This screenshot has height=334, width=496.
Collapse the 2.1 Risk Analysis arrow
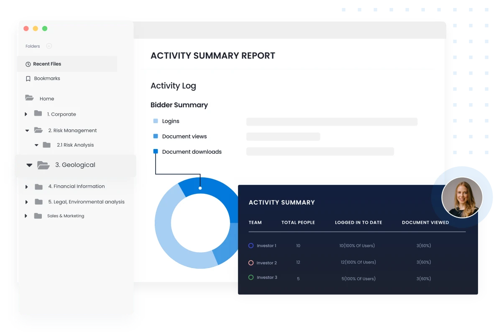click(x=36, y=145)
